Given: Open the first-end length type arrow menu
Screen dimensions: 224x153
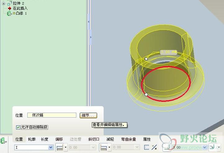Looking at the screenshot, I should (x=65, y=147).
